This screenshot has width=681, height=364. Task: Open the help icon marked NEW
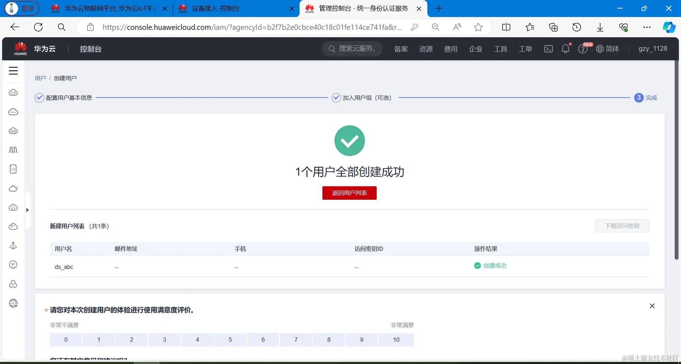tap(583, 49)
